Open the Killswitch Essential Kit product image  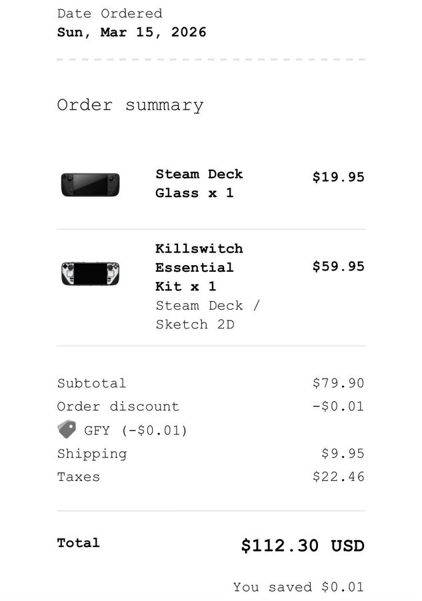point(90,273)
